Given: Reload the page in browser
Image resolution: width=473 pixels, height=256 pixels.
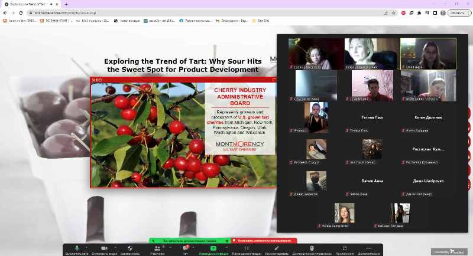Looking at the screenshot, I should tap(21, 12).
